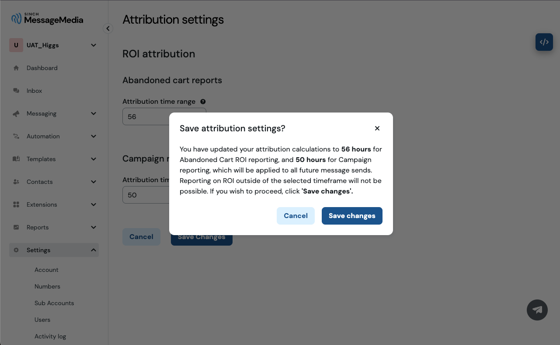Open the Sub Accounts settings page
The width and height of the screenshot is (560, 345).
(54, 303)
